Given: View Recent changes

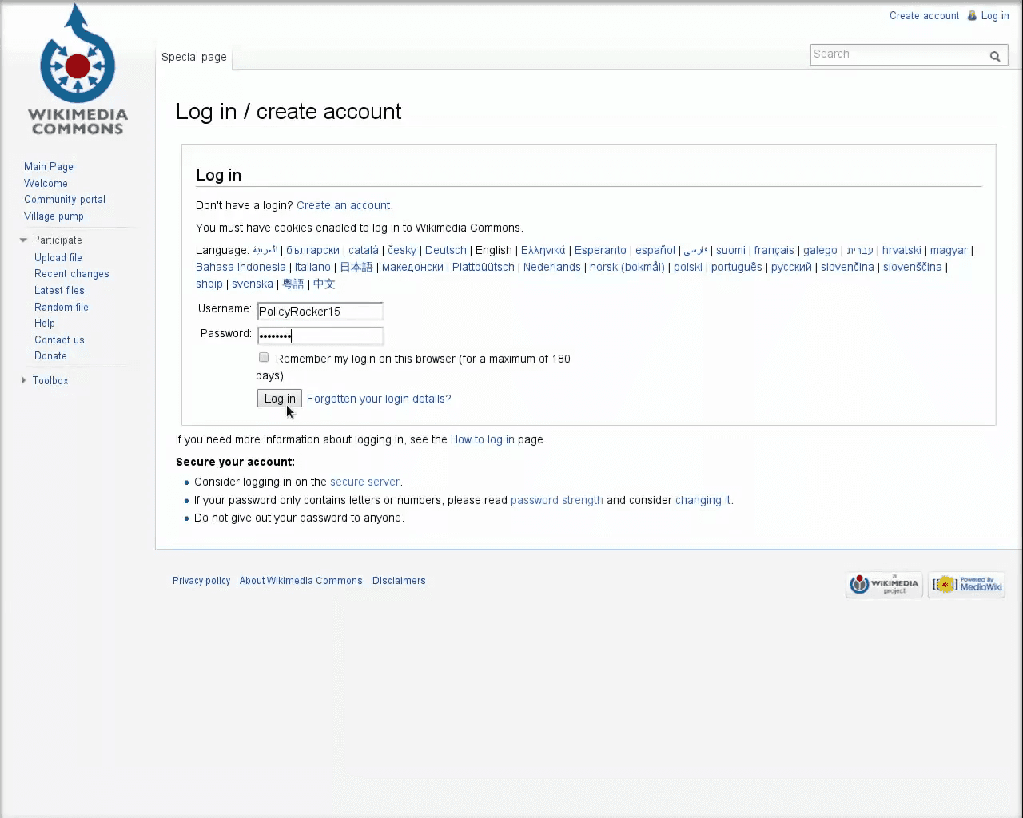Looking at the screenshot, I should tap(72, 273).
